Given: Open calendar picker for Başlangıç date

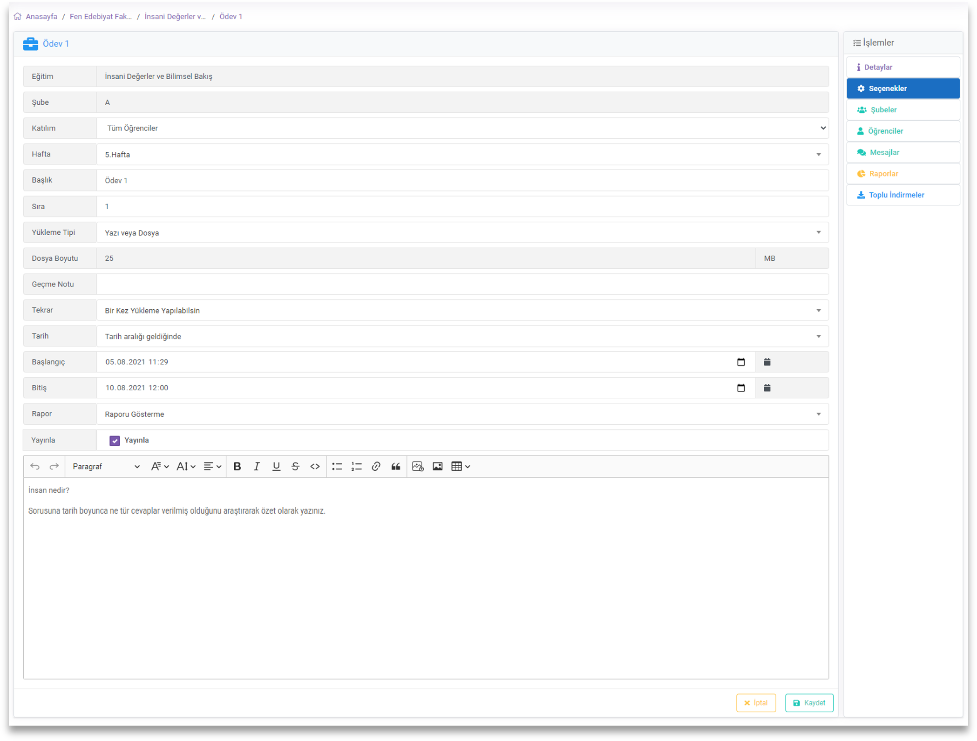Looking at the screenshot, I should pyautogui.click(x=741, y=362).
